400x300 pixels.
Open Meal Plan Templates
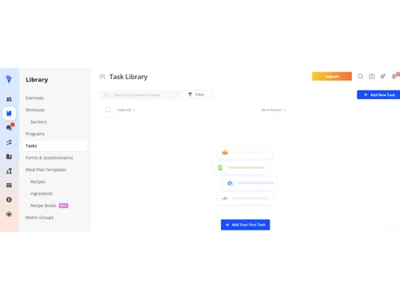46,170
